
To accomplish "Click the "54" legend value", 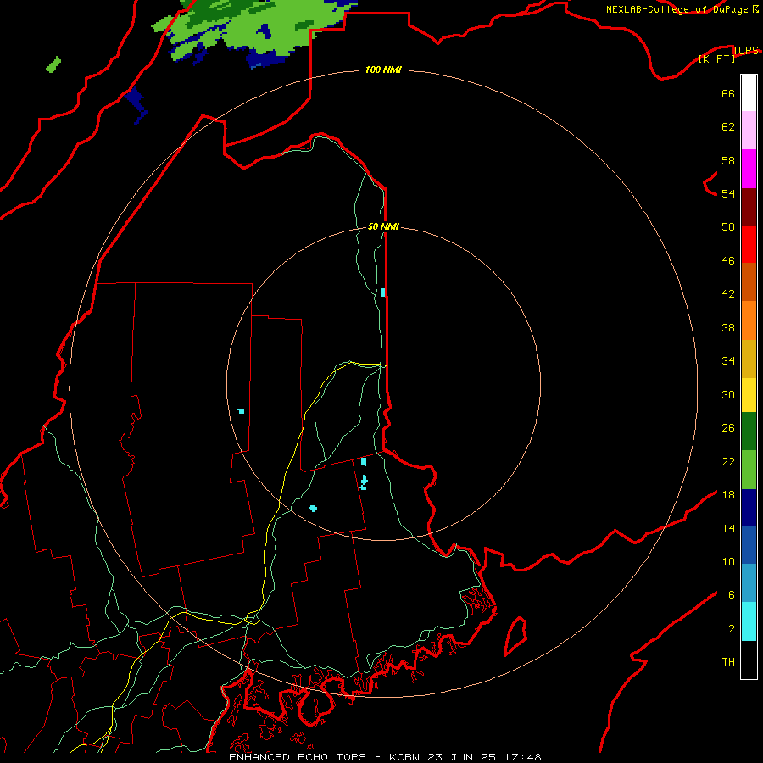I will [x=728, y=193].
